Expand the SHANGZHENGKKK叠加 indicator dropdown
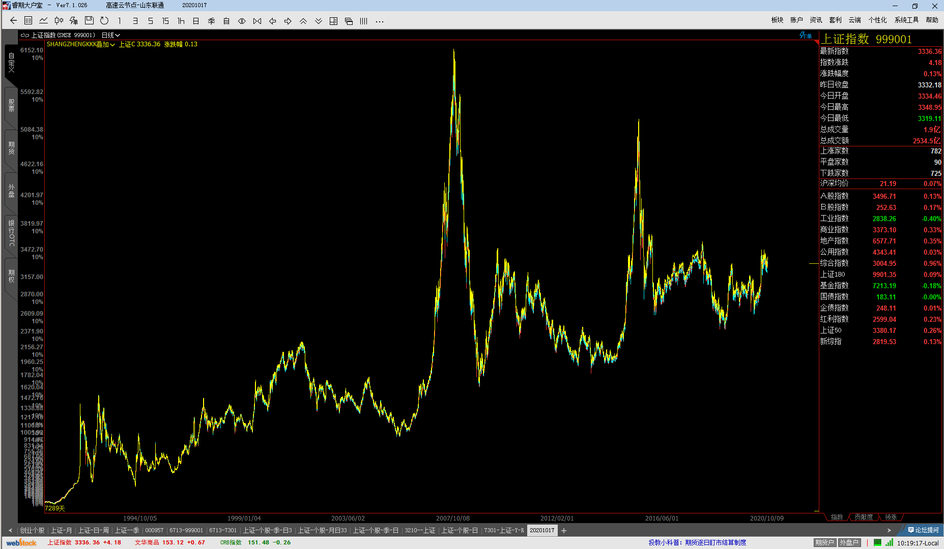The height and width of the screenshot is (549, 944). pos(81,44)
